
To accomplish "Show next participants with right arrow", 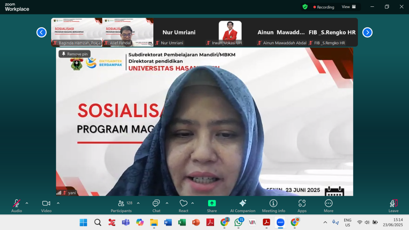I will [x=367, y=32].
